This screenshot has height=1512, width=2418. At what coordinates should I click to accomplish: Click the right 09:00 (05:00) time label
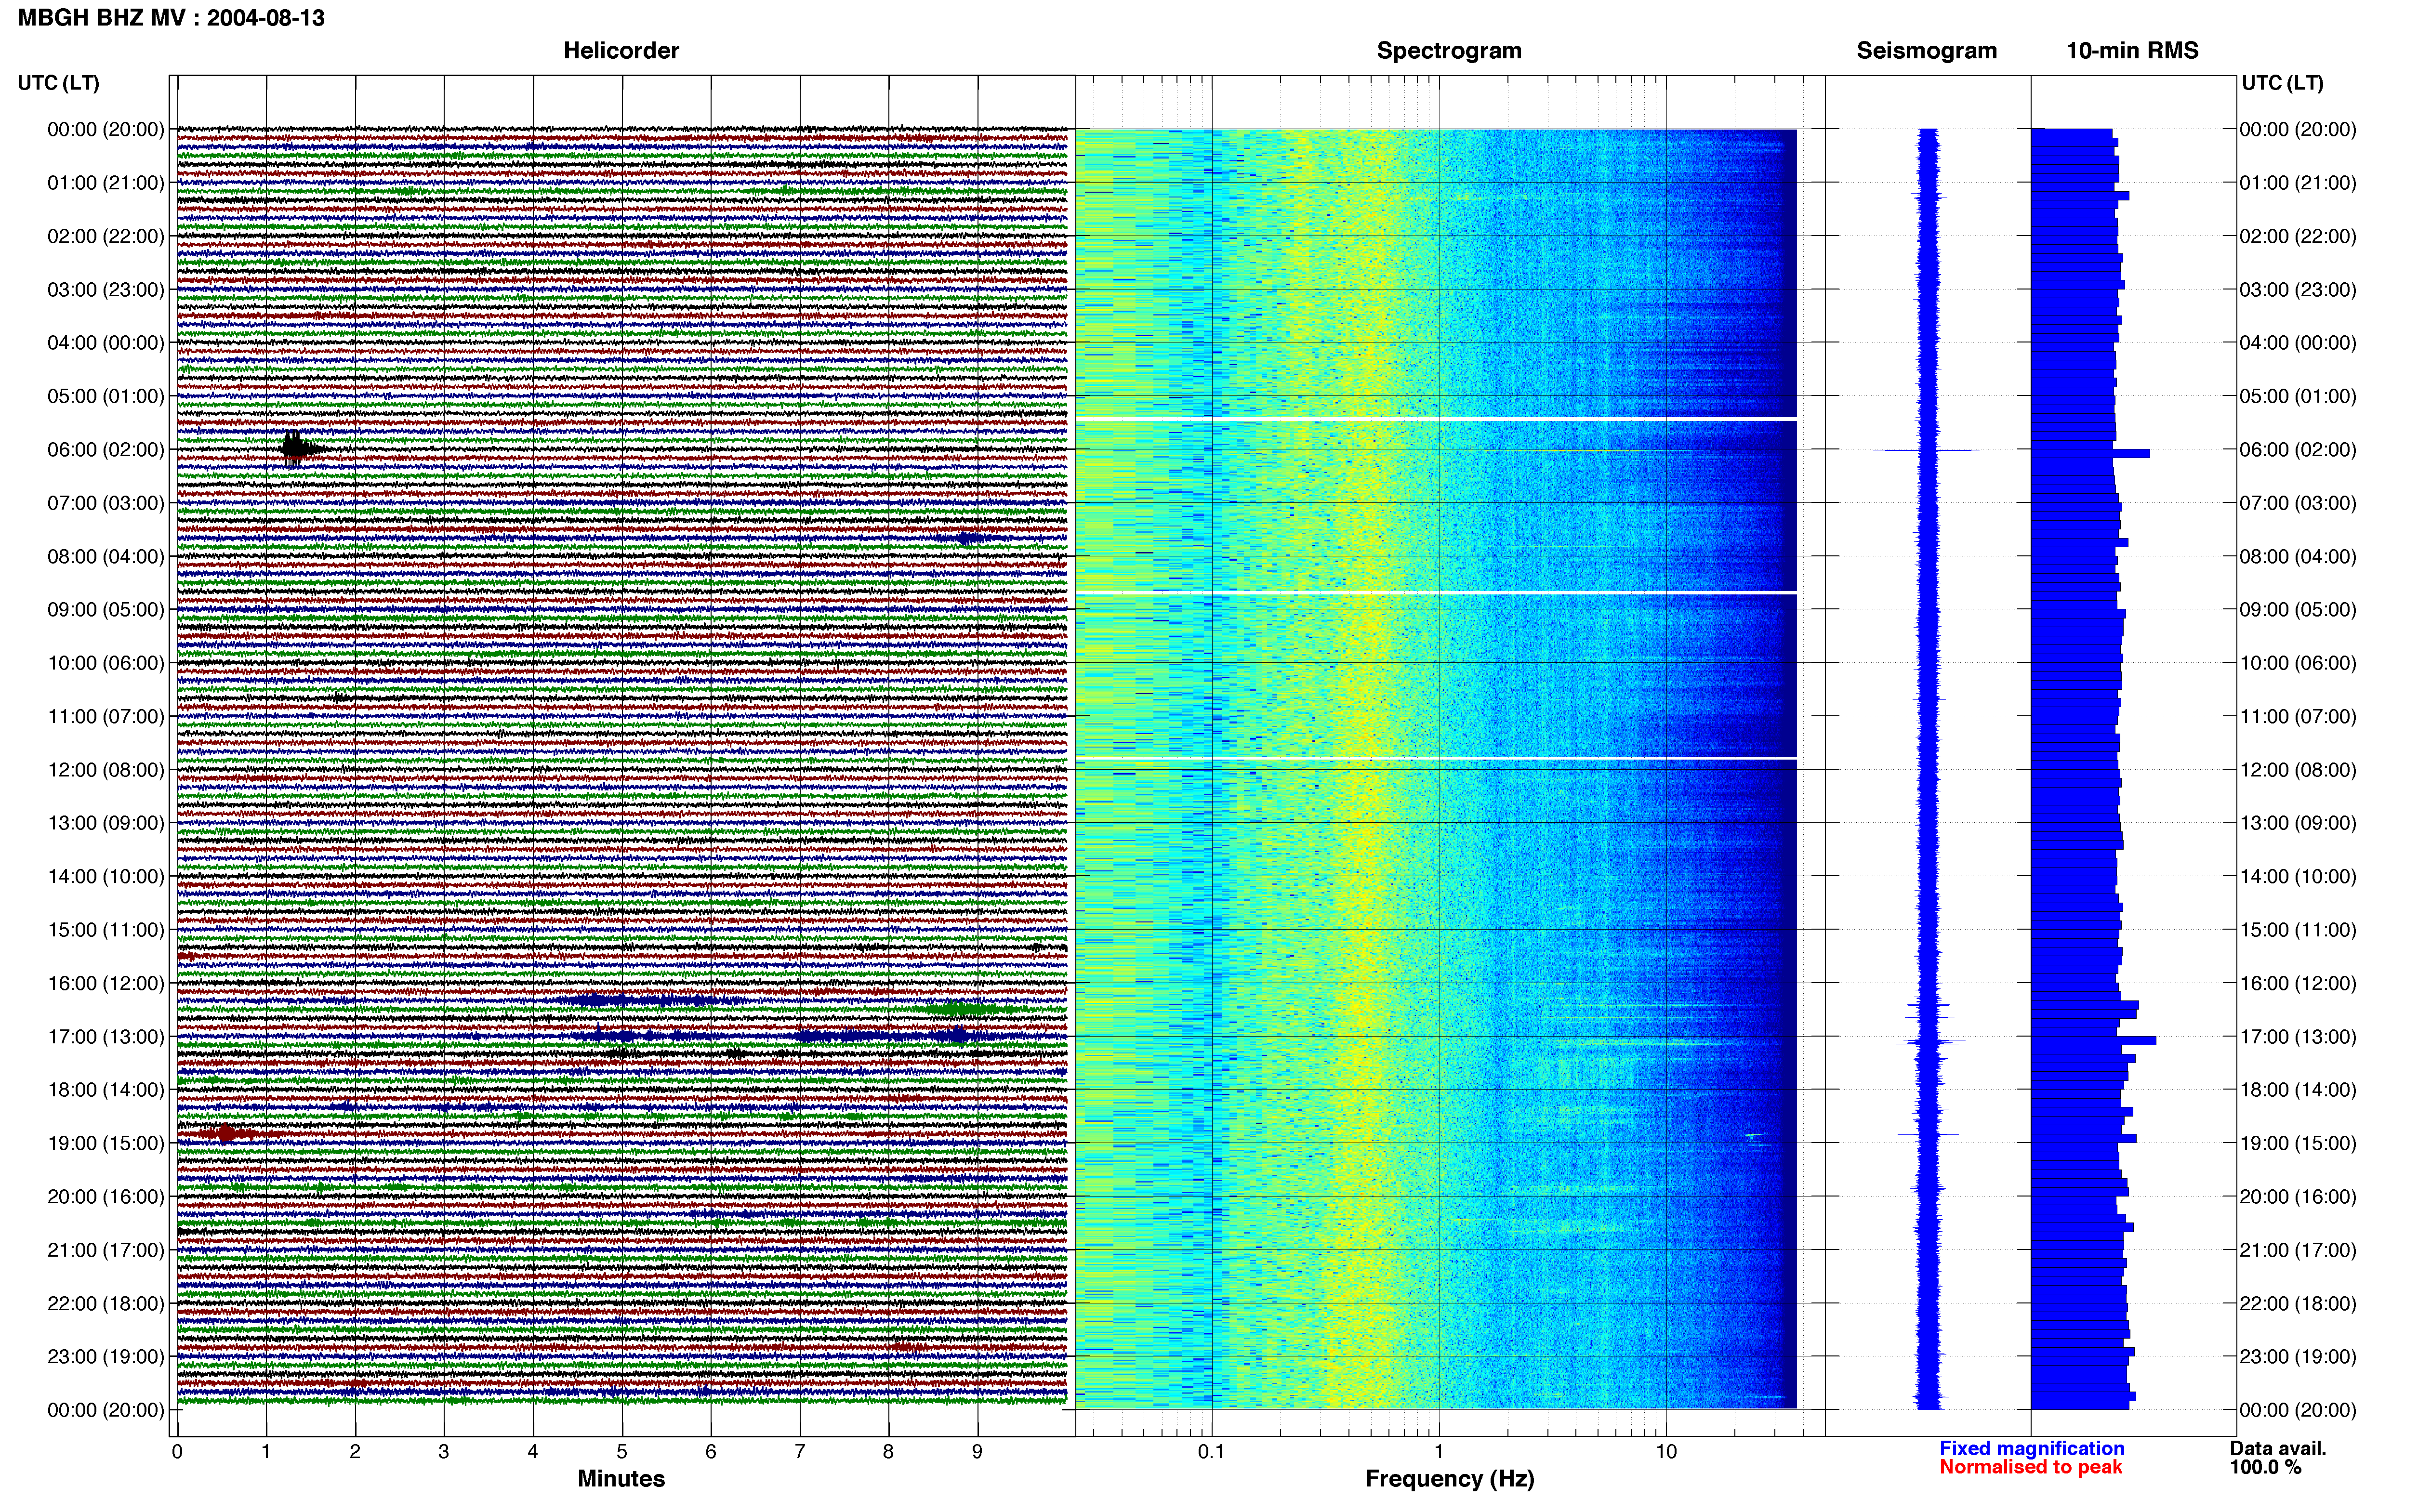(x=2298, y=610)
